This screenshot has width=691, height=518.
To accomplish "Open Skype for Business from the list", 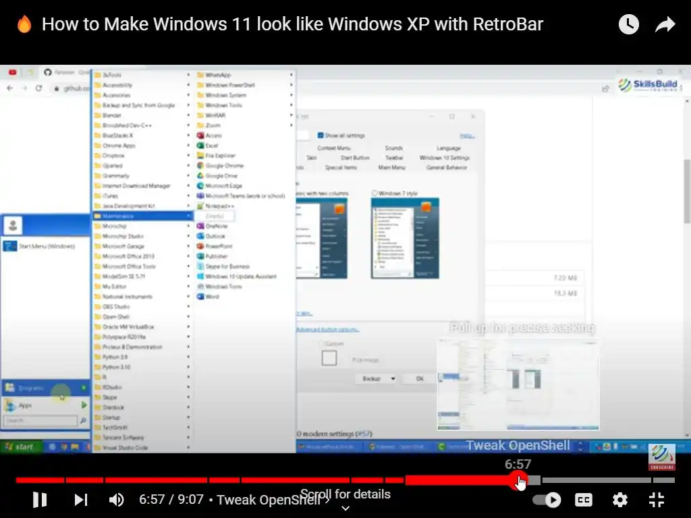I will point(244,266).
